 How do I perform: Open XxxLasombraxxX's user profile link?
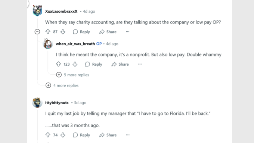[x=61, y=11]
